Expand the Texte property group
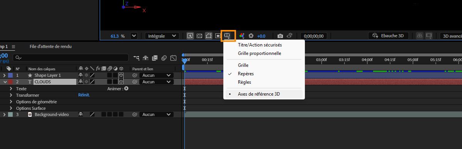462x149 pixels. click(11, 88)
